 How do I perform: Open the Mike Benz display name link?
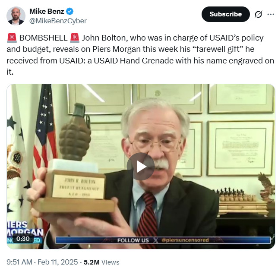[47, 11]
